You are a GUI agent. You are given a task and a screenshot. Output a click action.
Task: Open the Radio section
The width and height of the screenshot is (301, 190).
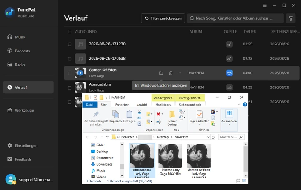[16, 65]
